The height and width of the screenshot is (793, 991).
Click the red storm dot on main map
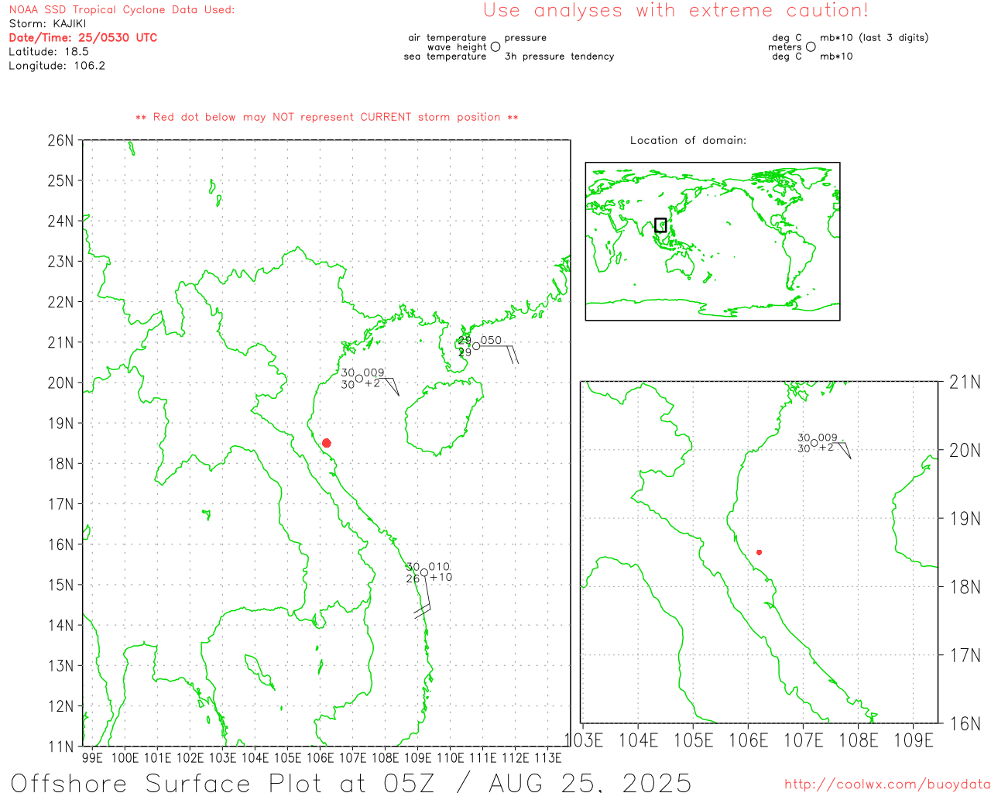click(327, 443)
